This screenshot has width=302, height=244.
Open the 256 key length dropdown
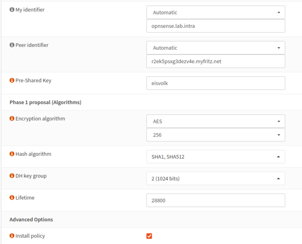point(215,135)
